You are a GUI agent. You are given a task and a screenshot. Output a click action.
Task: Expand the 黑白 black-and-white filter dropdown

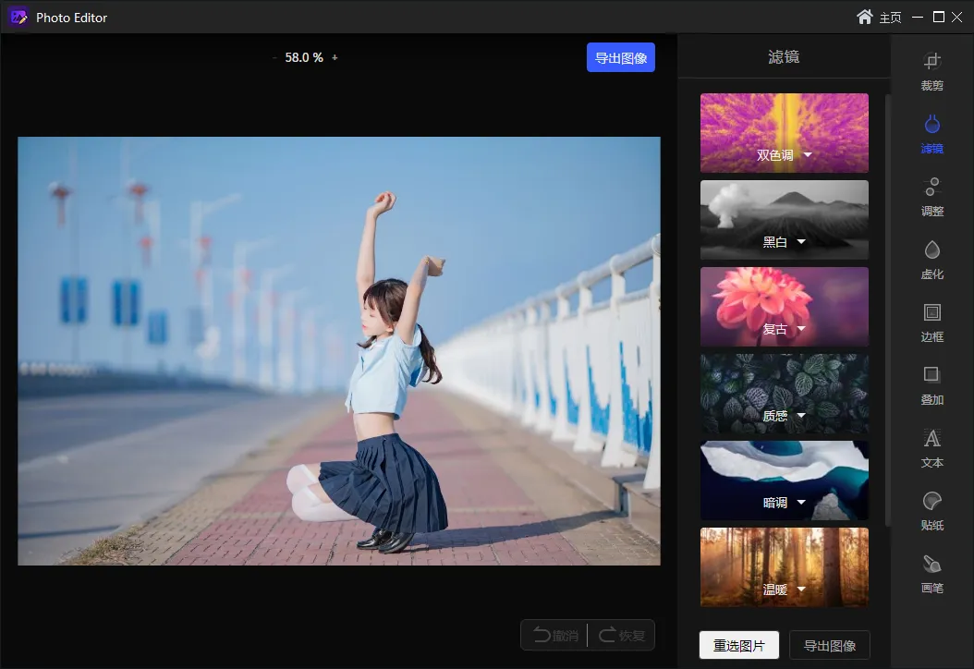point(801,242)
